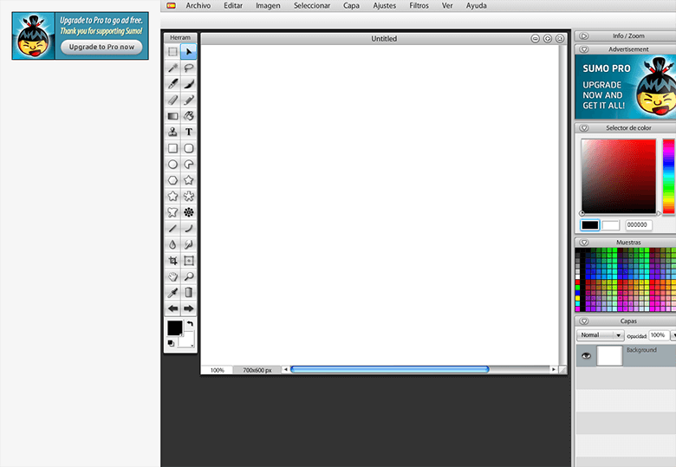Click the 100% zoom status value
The image size is (676, 467).
218,370
